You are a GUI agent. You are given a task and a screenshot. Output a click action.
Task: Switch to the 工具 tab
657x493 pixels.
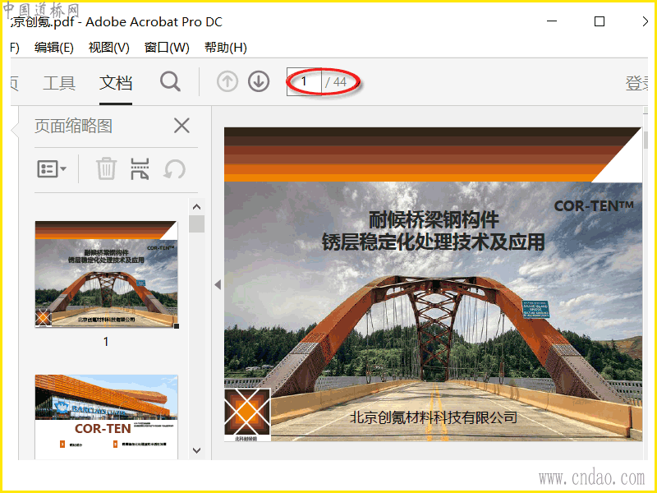pos(59,83)
